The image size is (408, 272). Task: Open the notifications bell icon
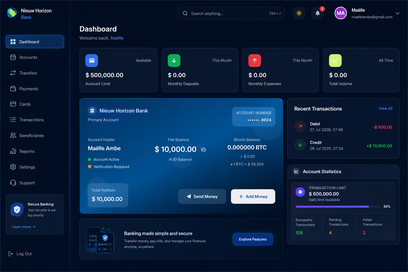[x=317, y=13]
